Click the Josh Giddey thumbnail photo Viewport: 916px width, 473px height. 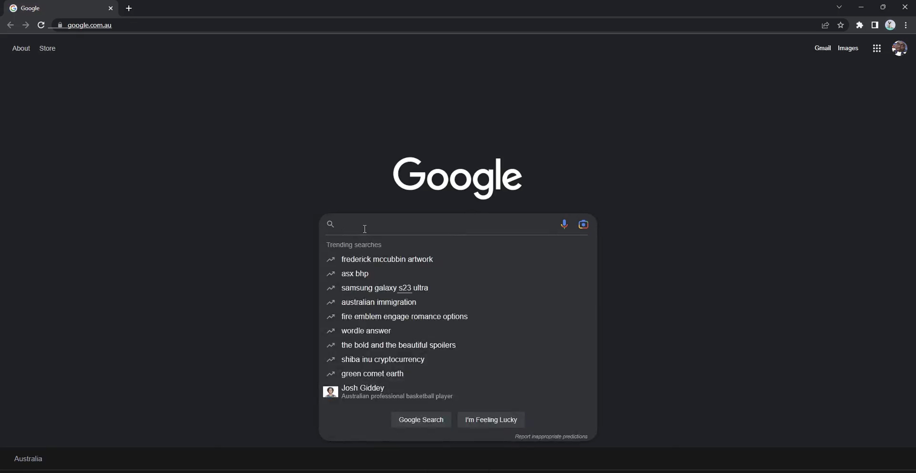click(x=330, y=392)
